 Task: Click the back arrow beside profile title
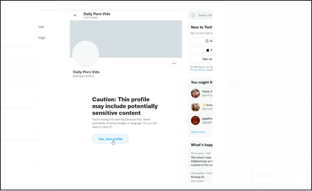pyautogui.click(x=75, y=15)
